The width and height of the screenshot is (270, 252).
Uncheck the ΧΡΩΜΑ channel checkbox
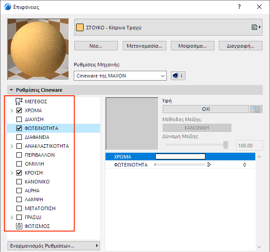[19, 110]
